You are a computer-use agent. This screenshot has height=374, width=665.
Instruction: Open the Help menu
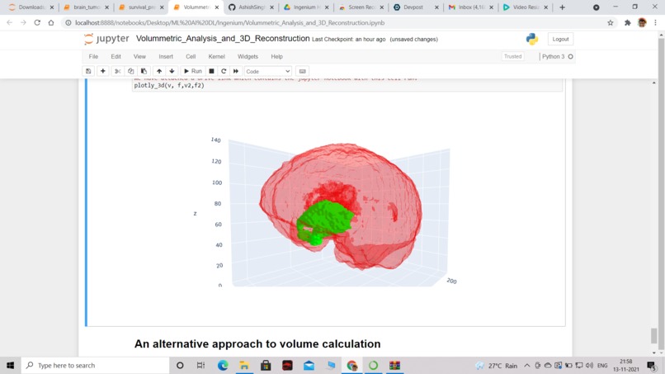coord(276,56)
